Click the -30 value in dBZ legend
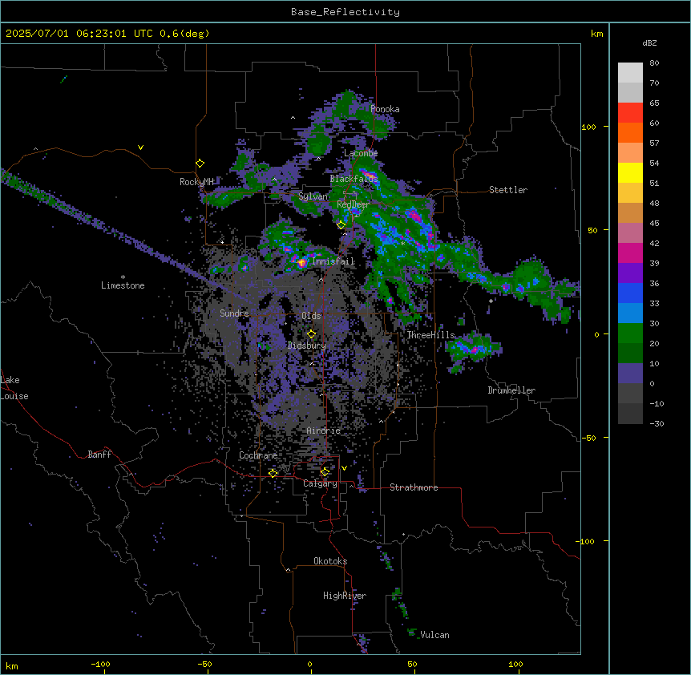 coord(657,424)
